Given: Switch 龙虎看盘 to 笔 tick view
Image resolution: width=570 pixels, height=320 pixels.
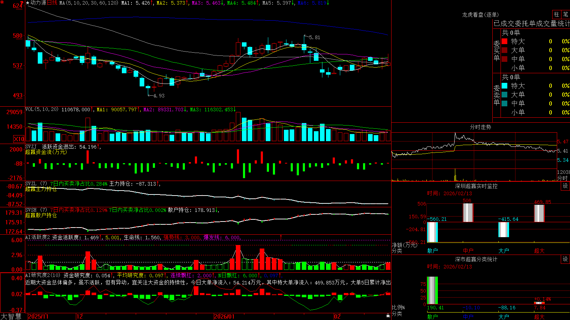Looking at the screenshot, I should pyautogui.click(x=565, y=14).
